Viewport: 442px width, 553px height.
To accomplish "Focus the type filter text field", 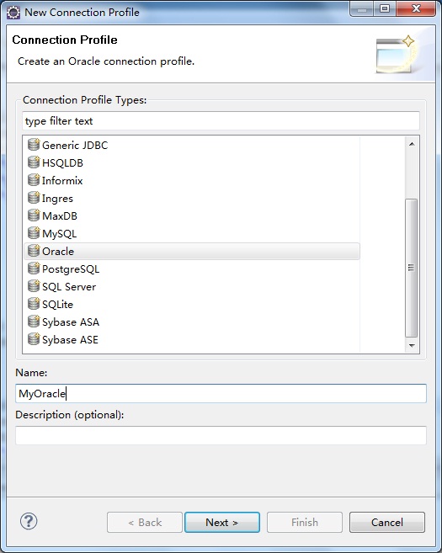I will (x=221, y=121).
